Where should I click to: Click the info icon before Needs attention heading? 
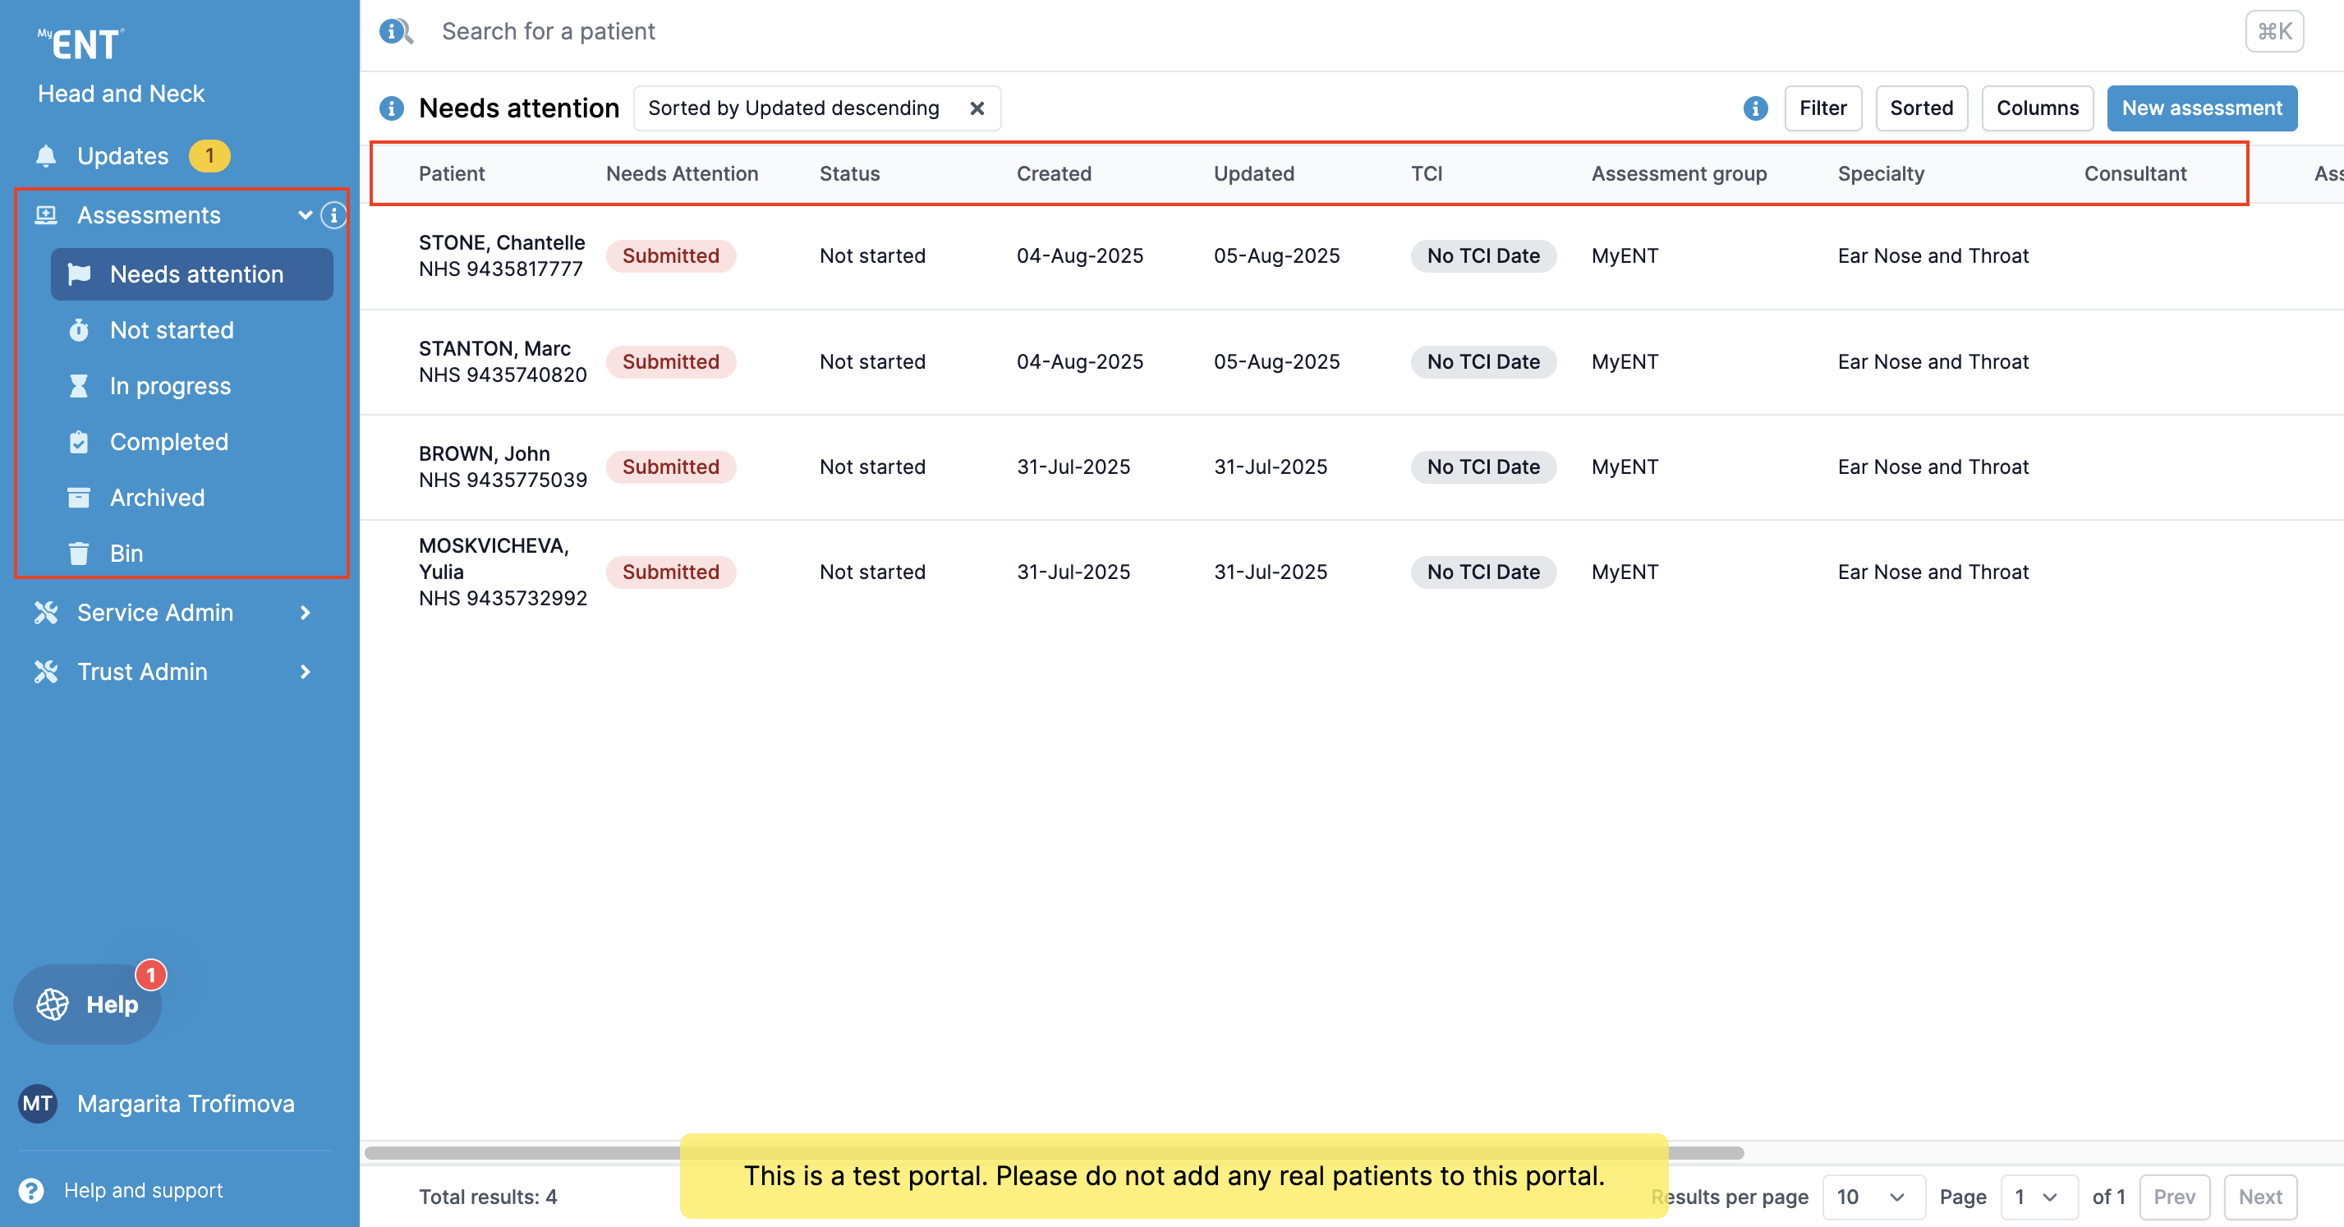point(391,108)
